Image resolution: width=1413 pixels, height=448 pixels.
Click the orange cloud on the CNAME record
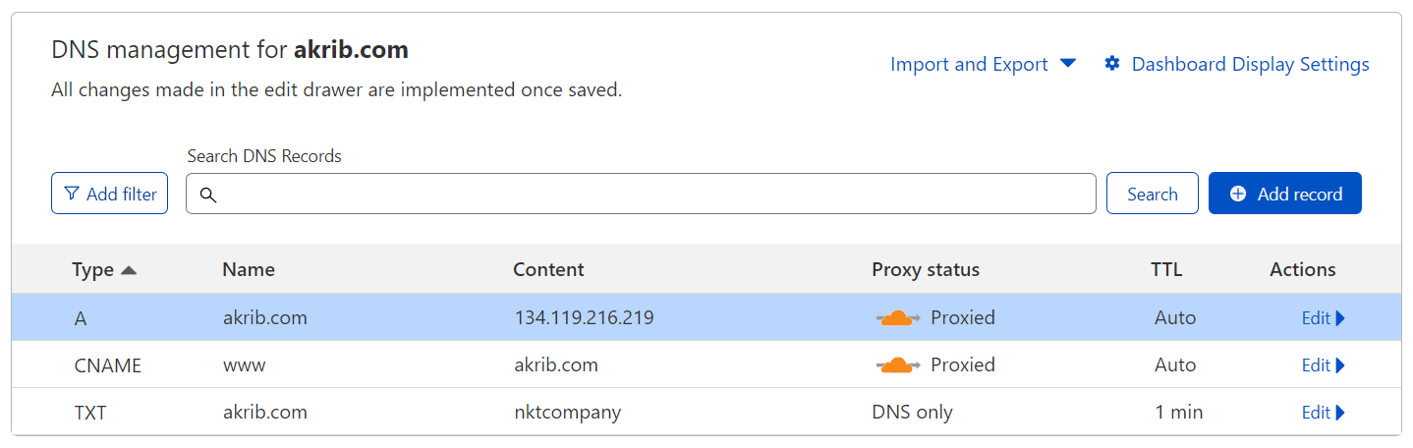tap(896, 365)
